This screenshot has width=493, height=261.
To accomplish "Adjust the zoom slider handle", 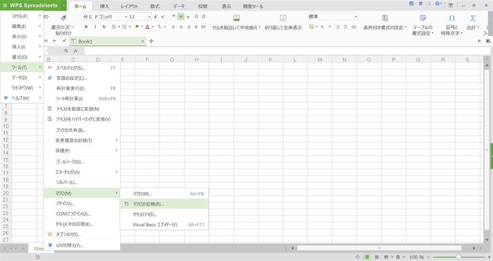I will (x=458, y=257).
